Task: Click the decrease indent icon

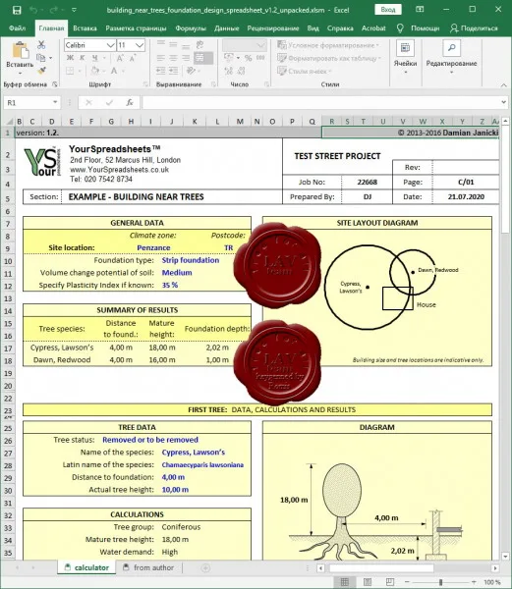Action: click(x=161, y=71)
